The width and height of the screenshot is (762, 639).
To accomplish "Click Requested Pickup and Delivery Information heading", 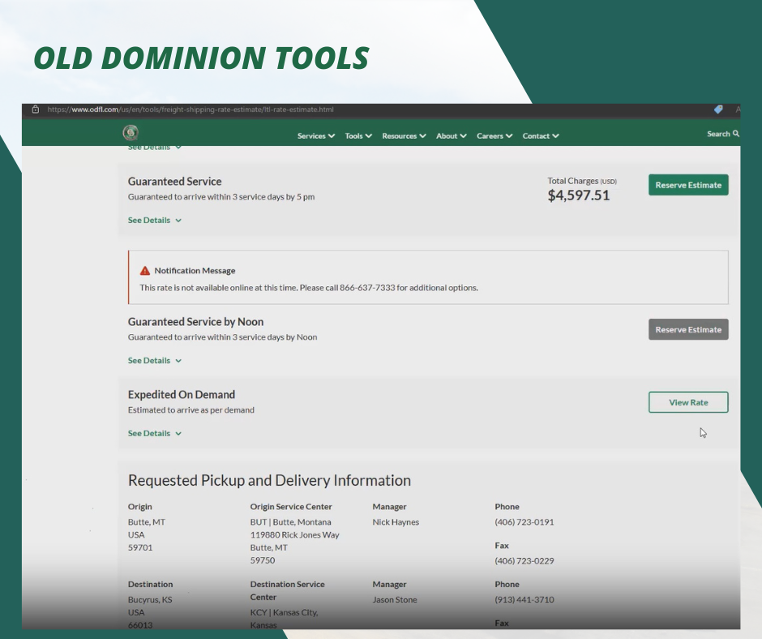I will click(269, 480).
